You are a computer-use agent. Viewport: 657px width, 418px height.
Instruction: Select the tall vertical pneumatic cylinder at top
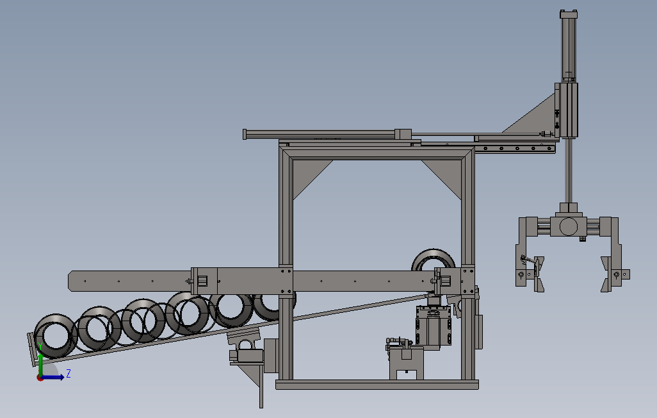(x=569, y=46)
